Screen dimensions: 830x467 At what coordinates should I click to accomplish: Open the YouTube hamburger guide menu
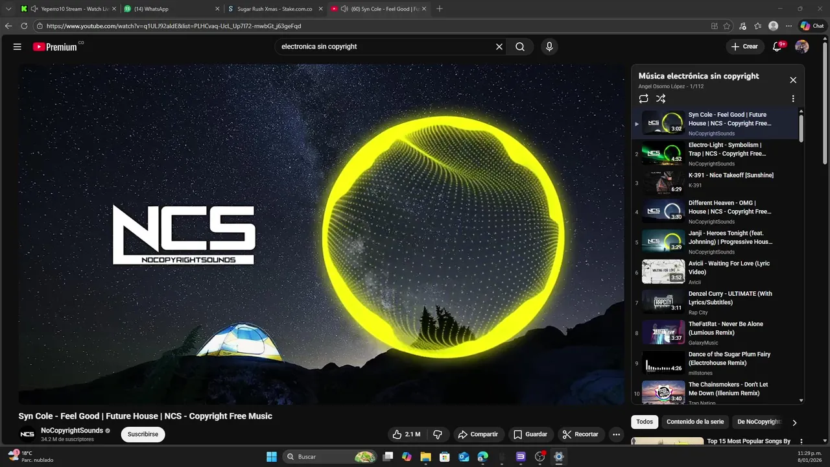[18, 47]
